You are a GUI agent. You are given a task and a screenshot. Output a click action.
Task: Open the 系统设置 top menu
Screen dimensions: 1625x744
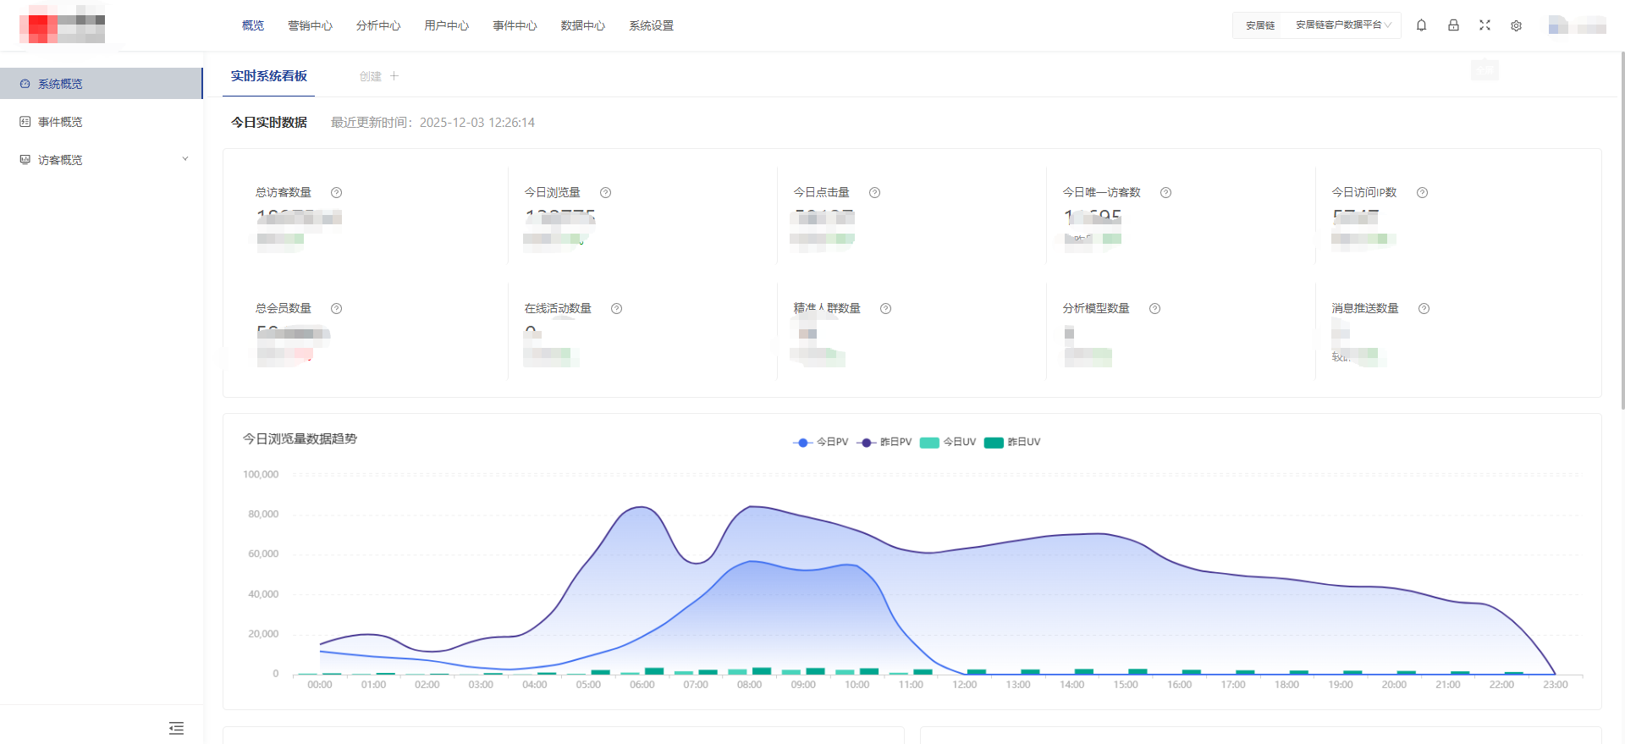pyautogui.click(x=652, y=25)
